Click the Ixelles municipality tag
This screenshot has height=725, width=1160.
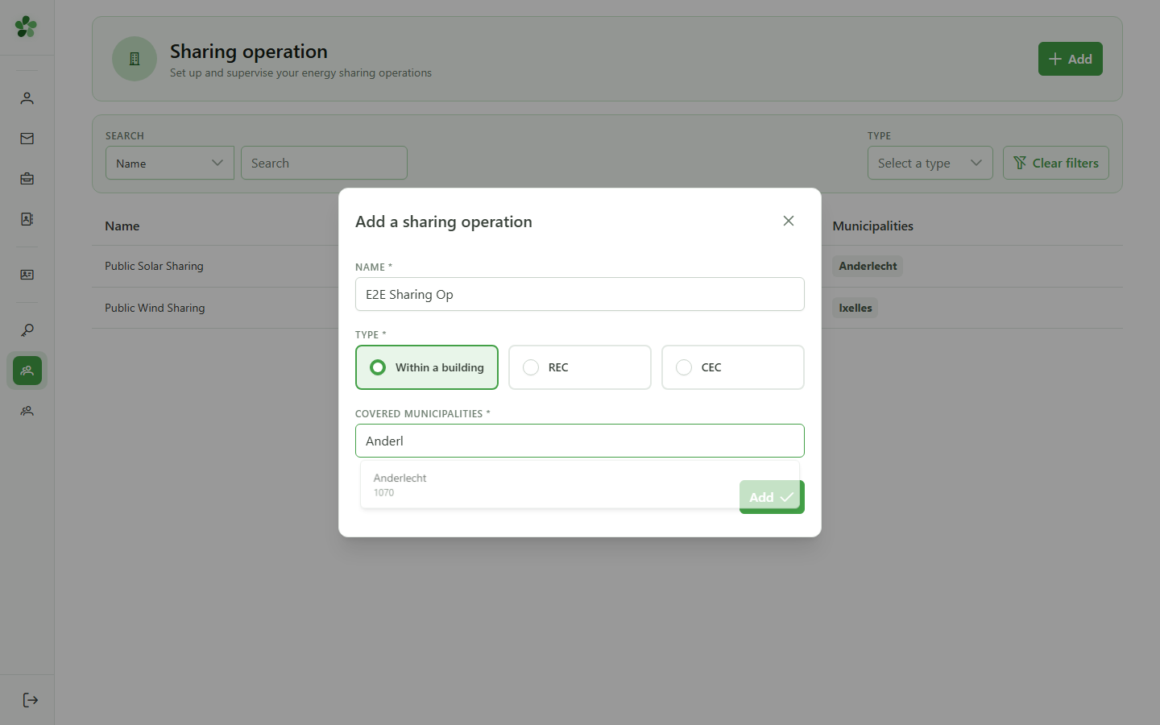coord(855,308)
